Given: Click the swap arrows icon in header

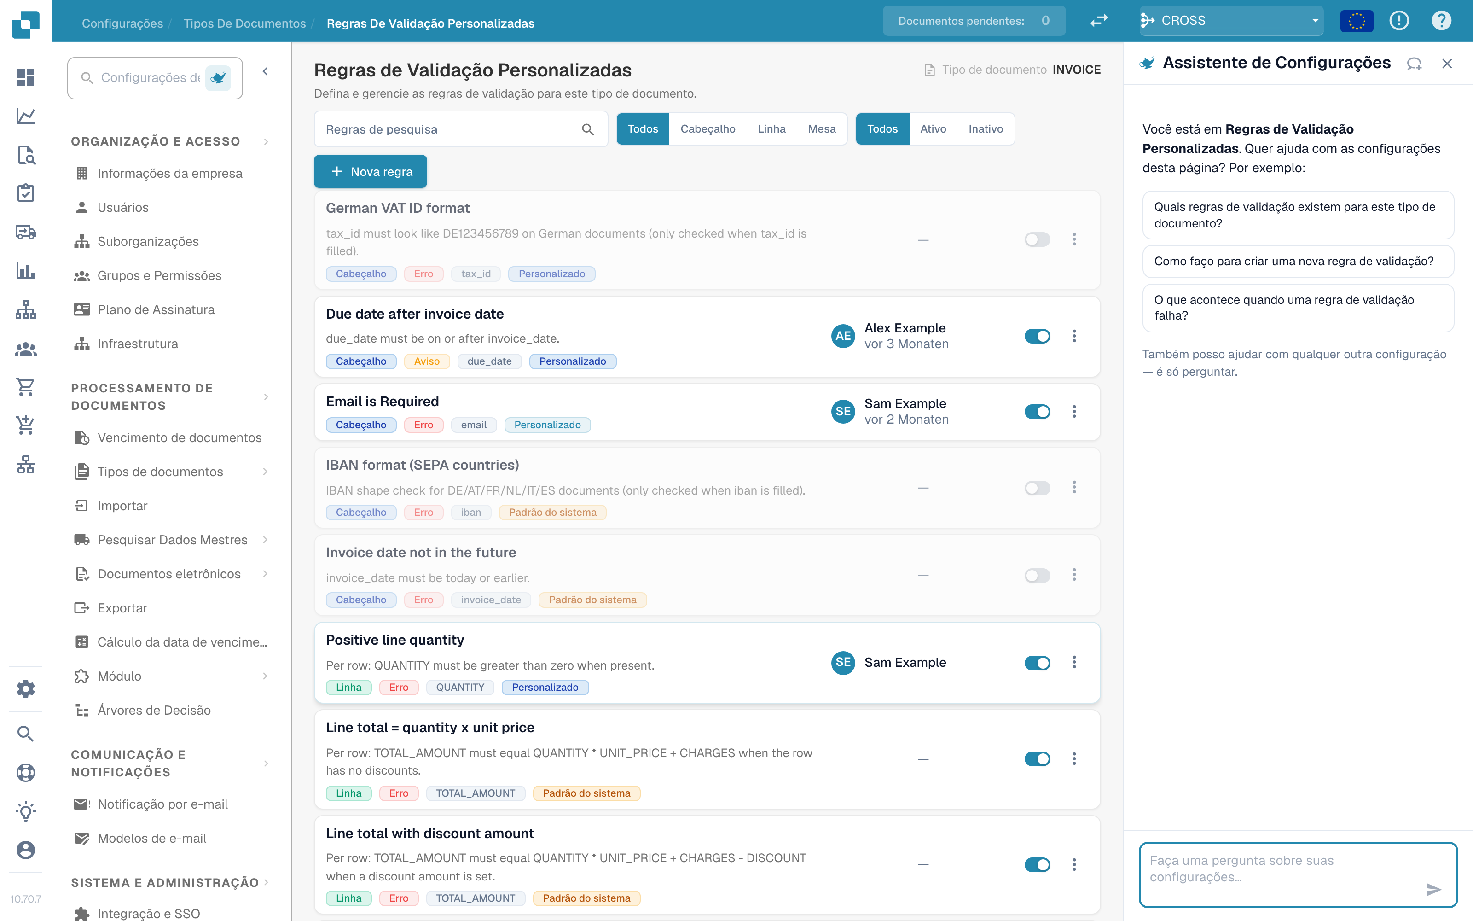Looking at the screenshot, I should click(1099, 21).
